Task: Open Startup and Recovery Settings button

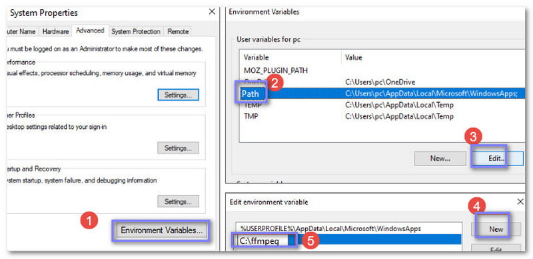Action: click(178, 201)
